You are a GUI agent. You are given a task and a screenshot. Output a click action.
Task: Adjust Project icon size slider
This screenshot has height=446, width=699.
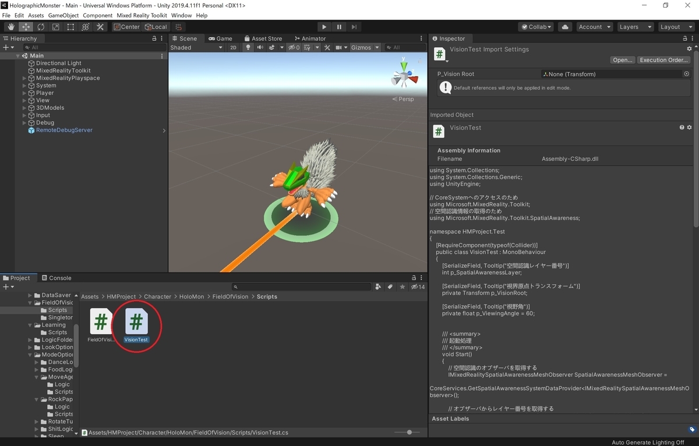[410, 432]
